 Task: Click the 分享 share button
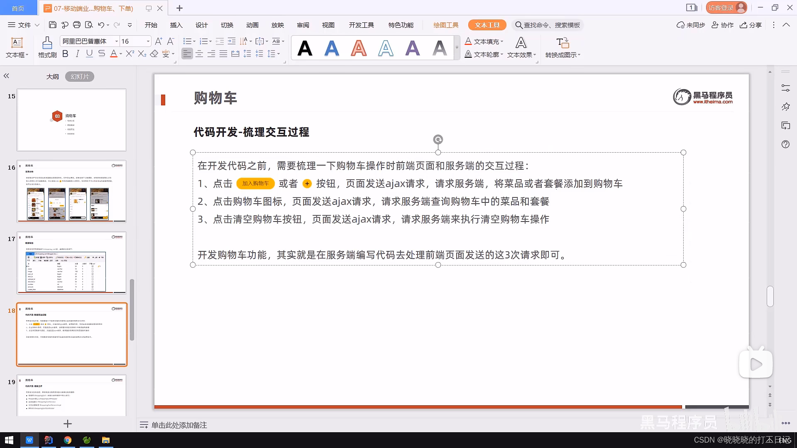coord(751,25)
